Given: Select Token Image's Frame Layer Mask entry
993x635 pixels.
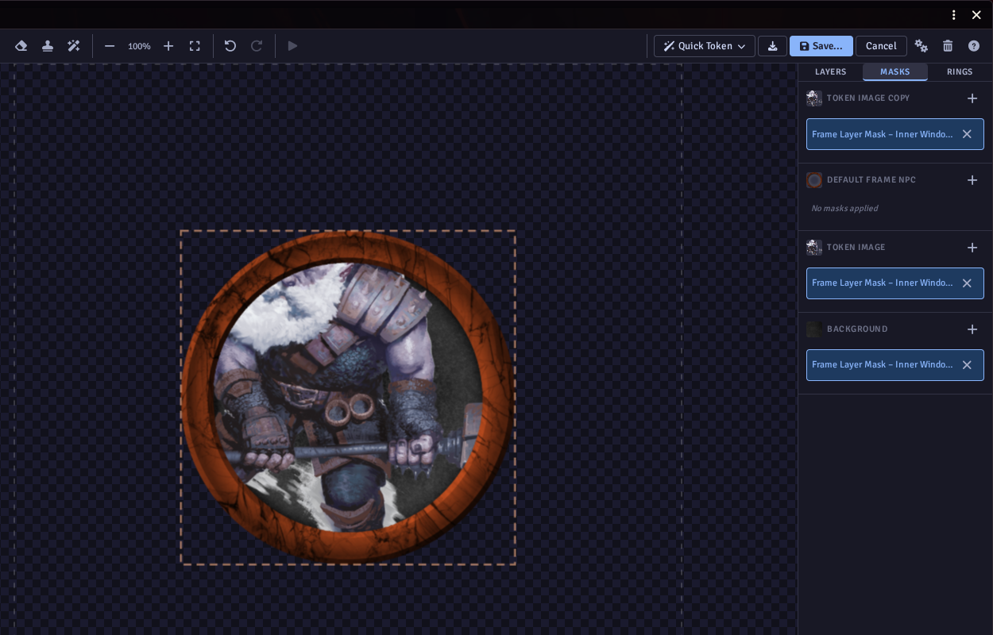Looking at the screenshot, I should [x=895, y=283].
